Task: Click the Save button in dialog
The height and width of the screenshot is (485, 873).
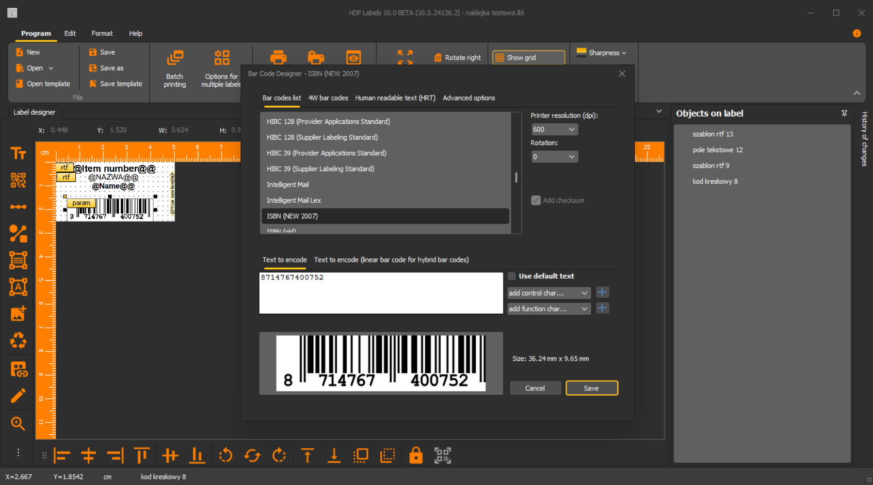Action: 591,388
